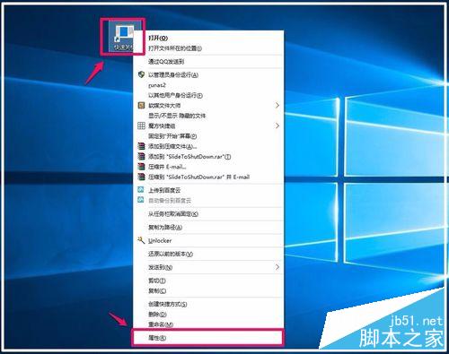Expand the 魔方快捷组 submenu arrow
This screenshot has height=354, width=449.
pyautogui.click(x=277, y=125)
